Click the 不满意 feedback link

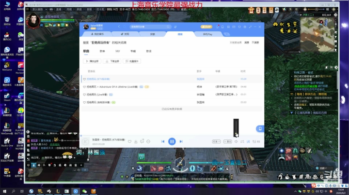click(x=255, y=42)
